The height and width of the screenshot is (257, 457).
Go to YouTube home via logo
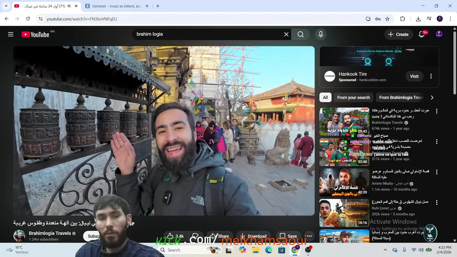[x=35, y=34]
